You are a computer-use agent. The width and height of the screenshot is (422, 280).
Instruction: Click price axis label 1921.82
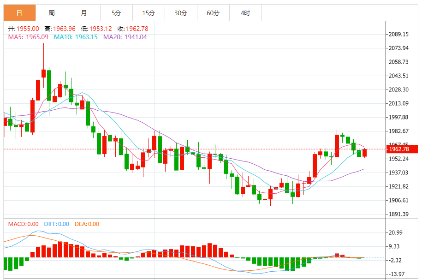click(398, 186)
